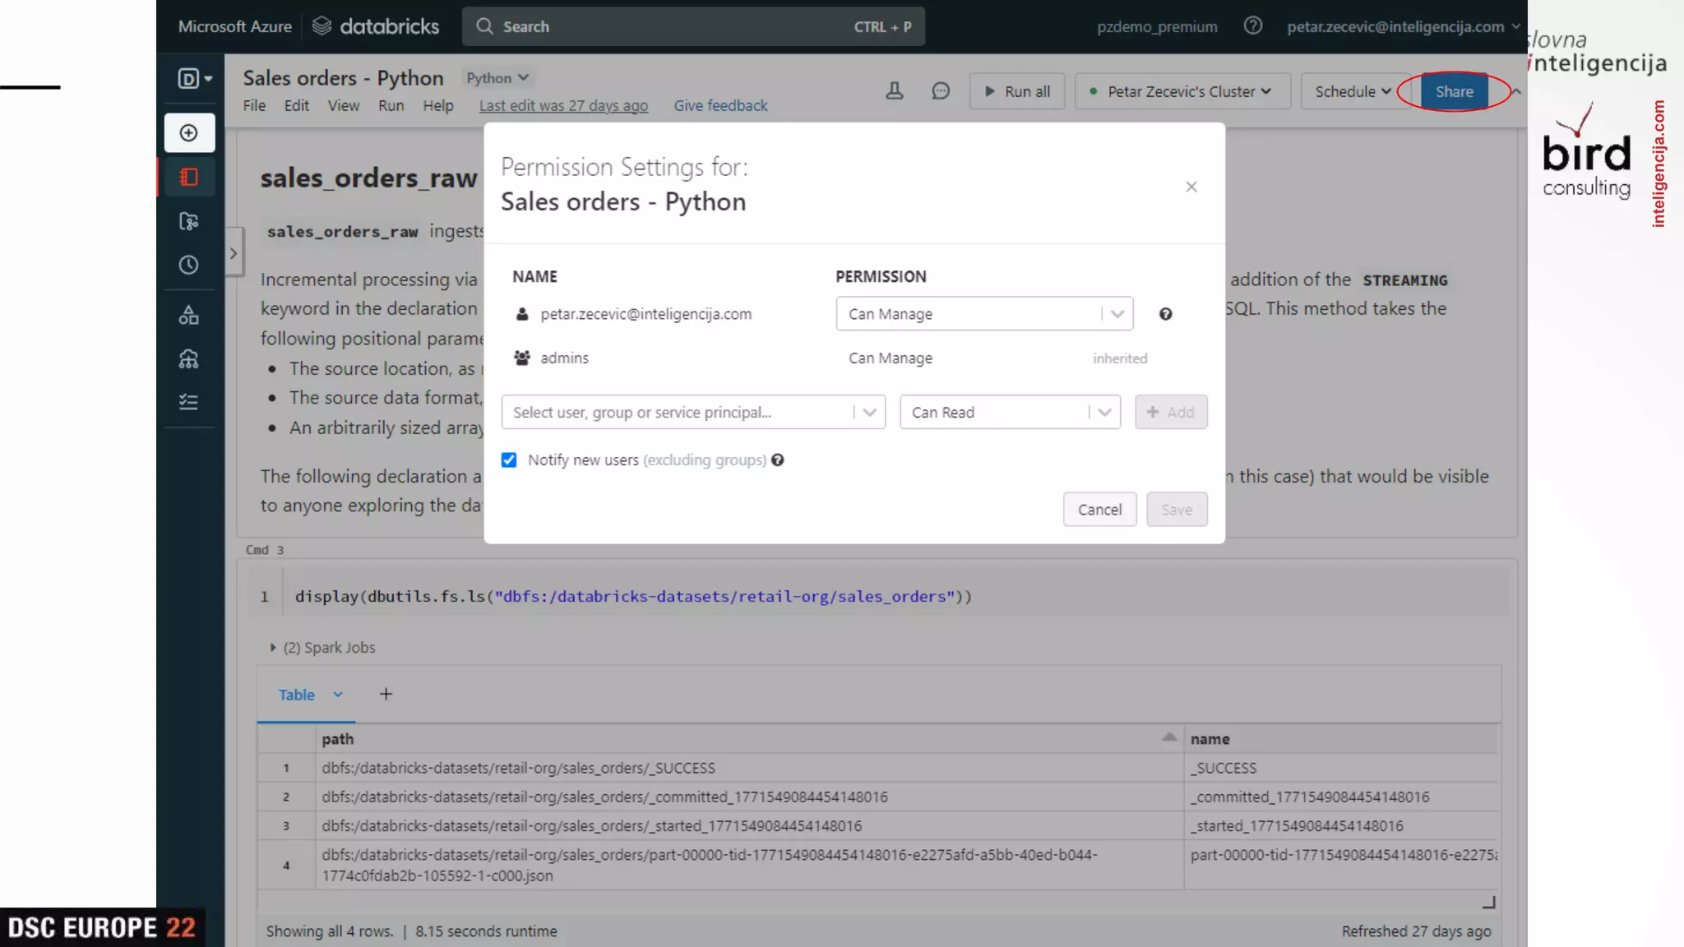The width and height of the screenshot is (1684, 947).
Task: Open the comments speech bubble icon
Action: [x=941, y=91]
